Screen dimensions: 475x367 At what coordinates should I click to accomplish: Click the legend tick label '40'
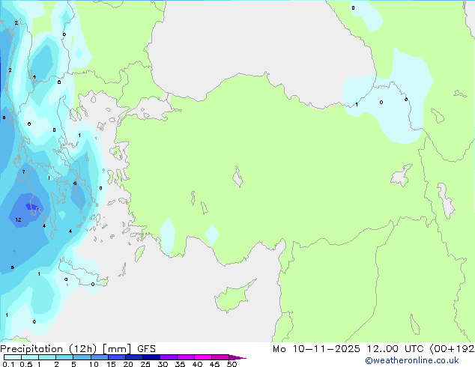(197, 364)
